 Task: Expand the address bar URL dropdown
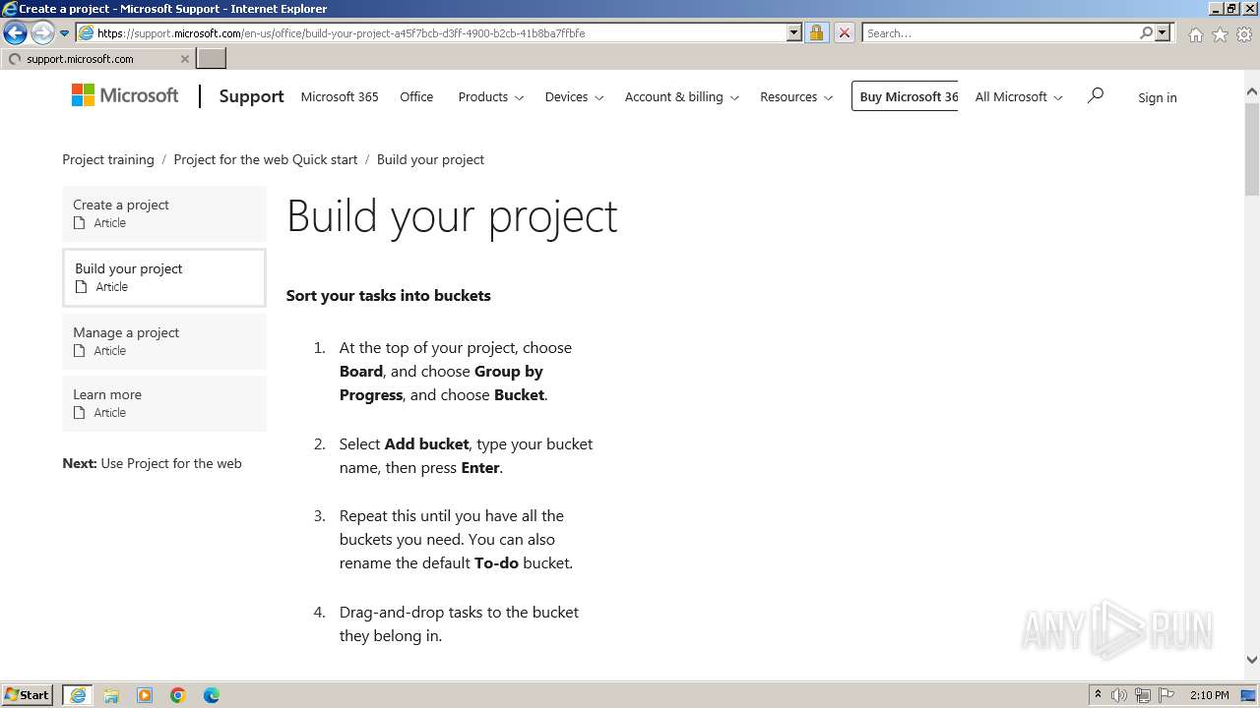(794, 32)
